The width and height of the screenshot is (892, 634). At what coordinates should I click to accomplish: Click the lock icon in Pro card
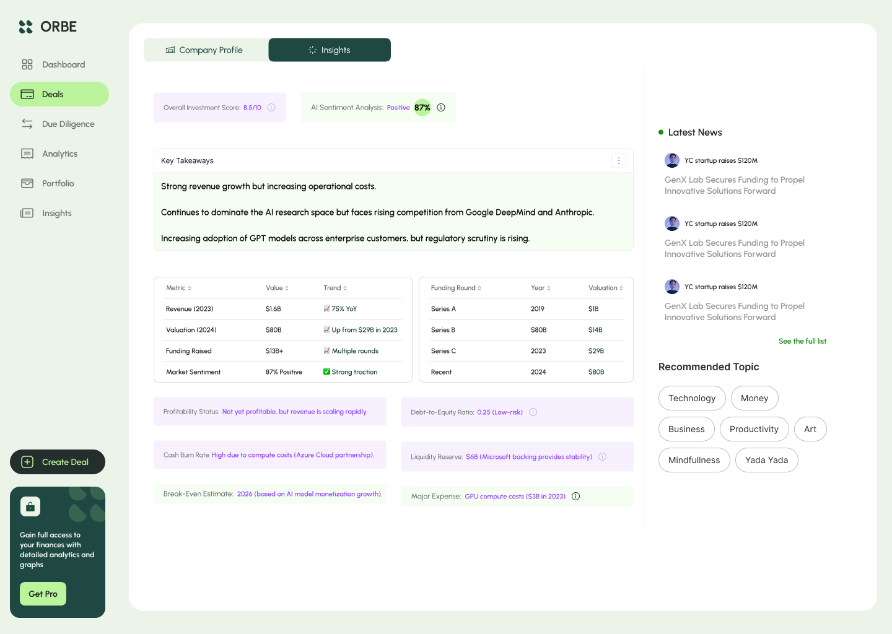[x=30, y=506]
